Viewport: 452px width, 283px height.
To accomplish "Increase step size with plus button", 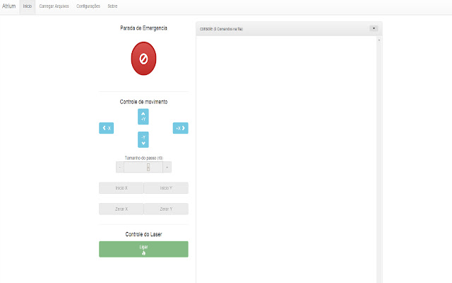I will [167, 167].
